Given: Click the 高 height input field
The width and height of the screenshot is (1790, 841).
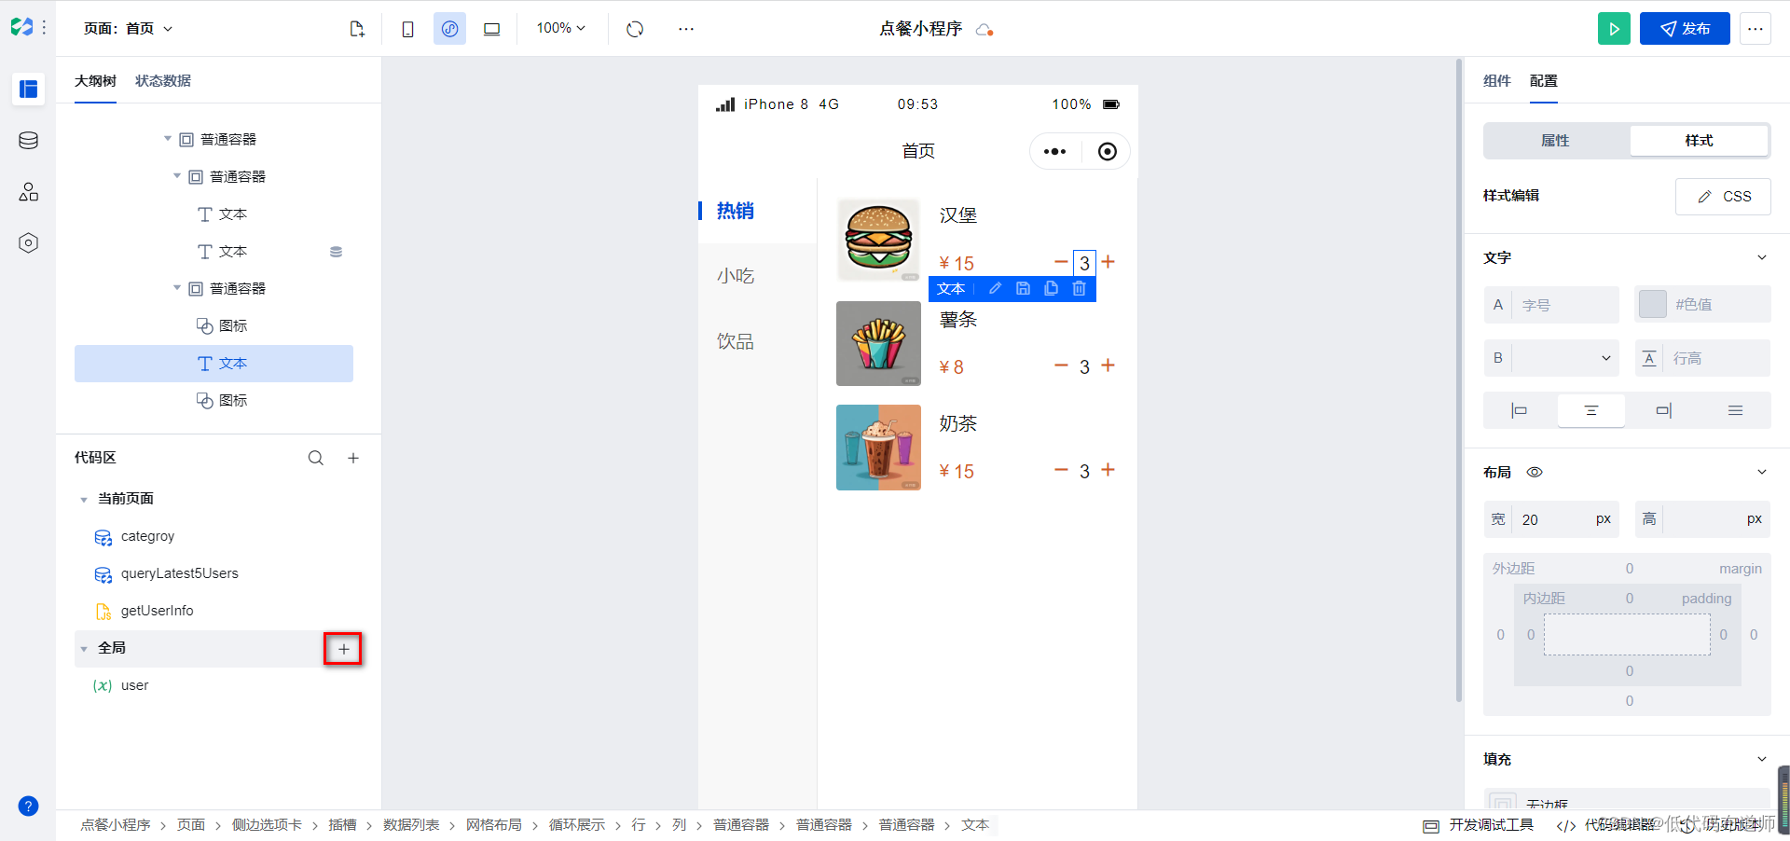Looking at the screenshot, I should pos(1702,519).
